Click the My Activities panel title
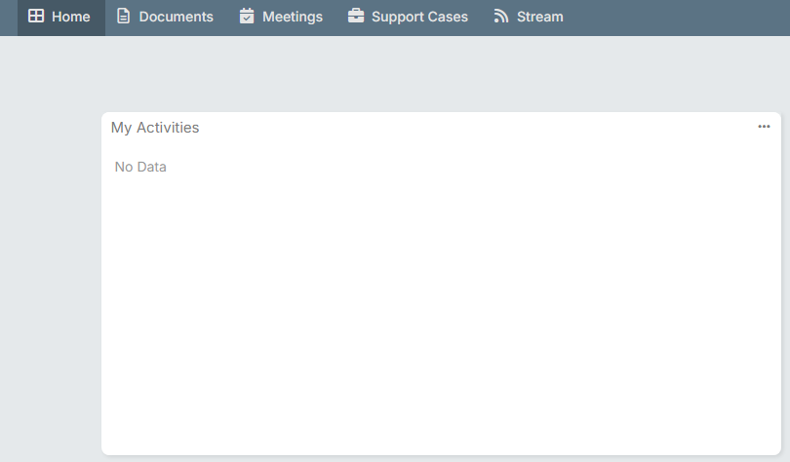 [155, 128]
